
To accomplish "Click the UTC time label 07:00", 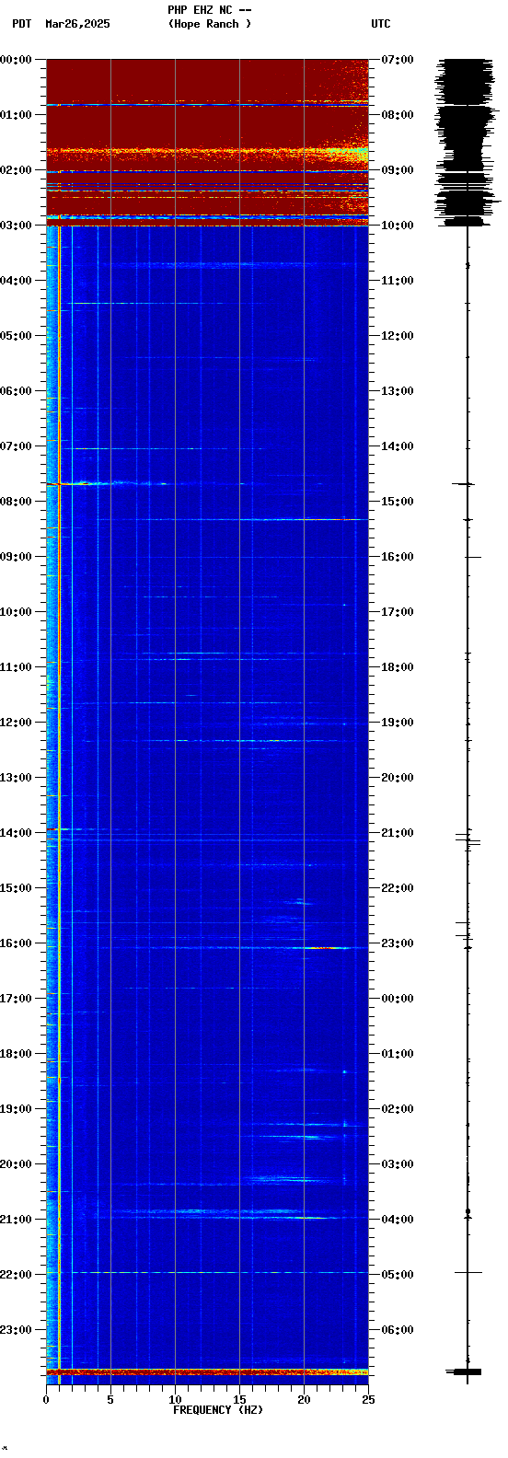I will click(x=397, y=60).
